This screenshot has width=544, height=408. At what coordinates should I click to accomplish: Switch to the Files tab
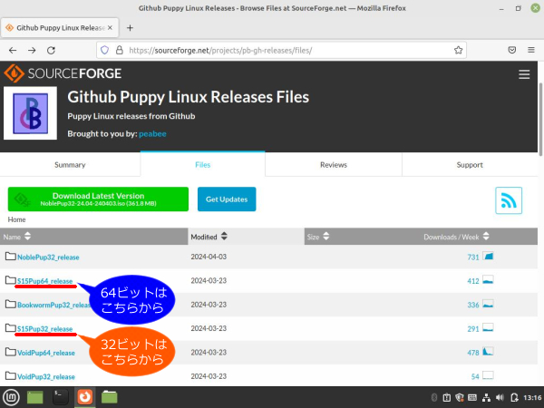(x=202, y=164)
